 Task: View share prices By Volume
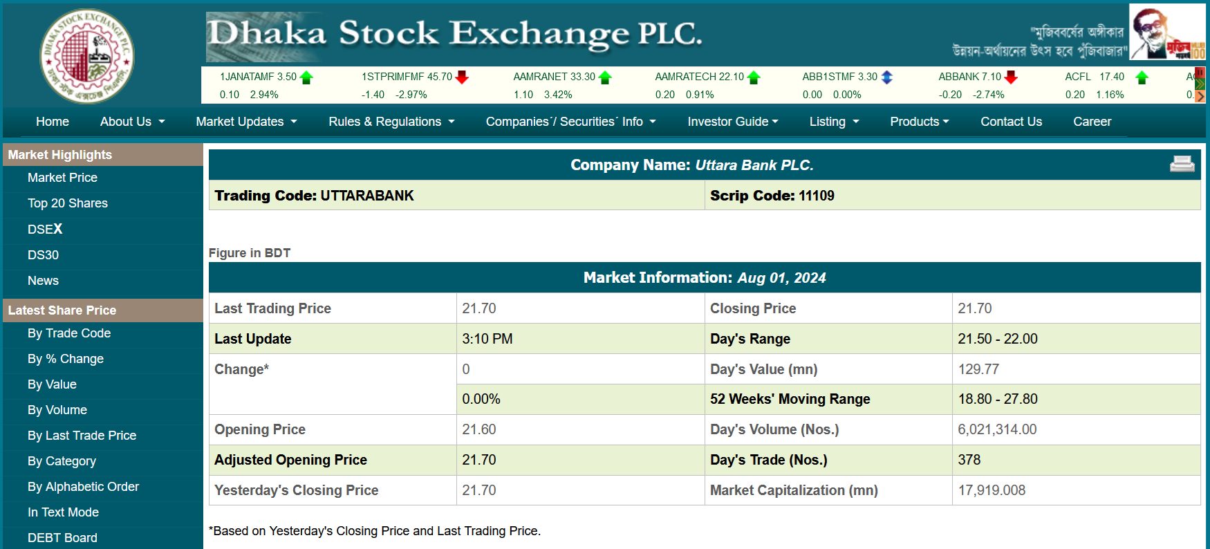pos(57,410)
